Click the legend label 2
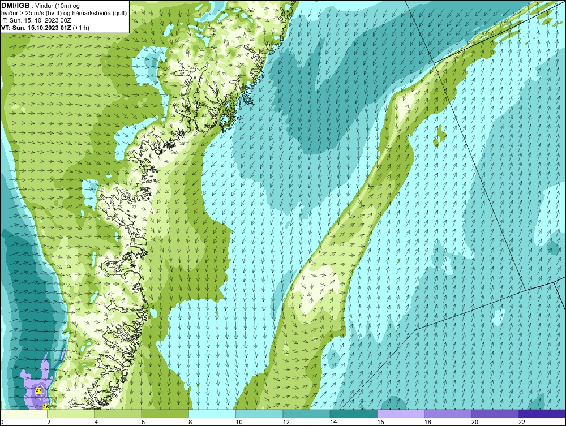 tap(49, 423)
